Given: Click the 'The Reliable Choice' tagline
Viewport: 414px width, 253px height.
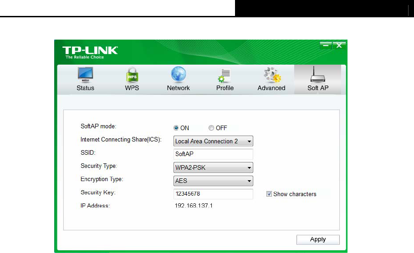Looking at the screenshot, I should [x=85, y=57].
